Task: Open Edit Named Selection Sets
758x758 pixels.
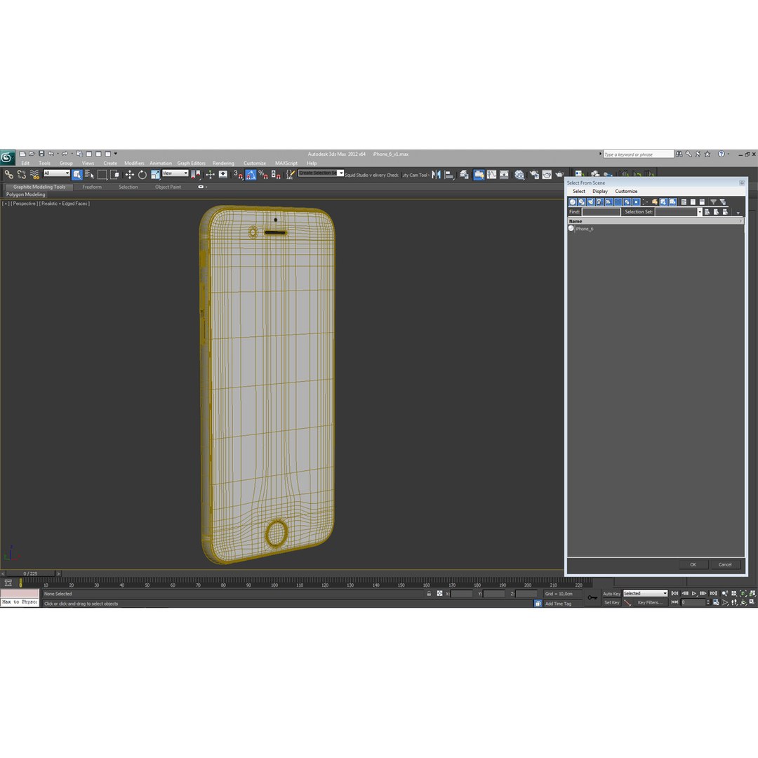Action: (290, 175)
